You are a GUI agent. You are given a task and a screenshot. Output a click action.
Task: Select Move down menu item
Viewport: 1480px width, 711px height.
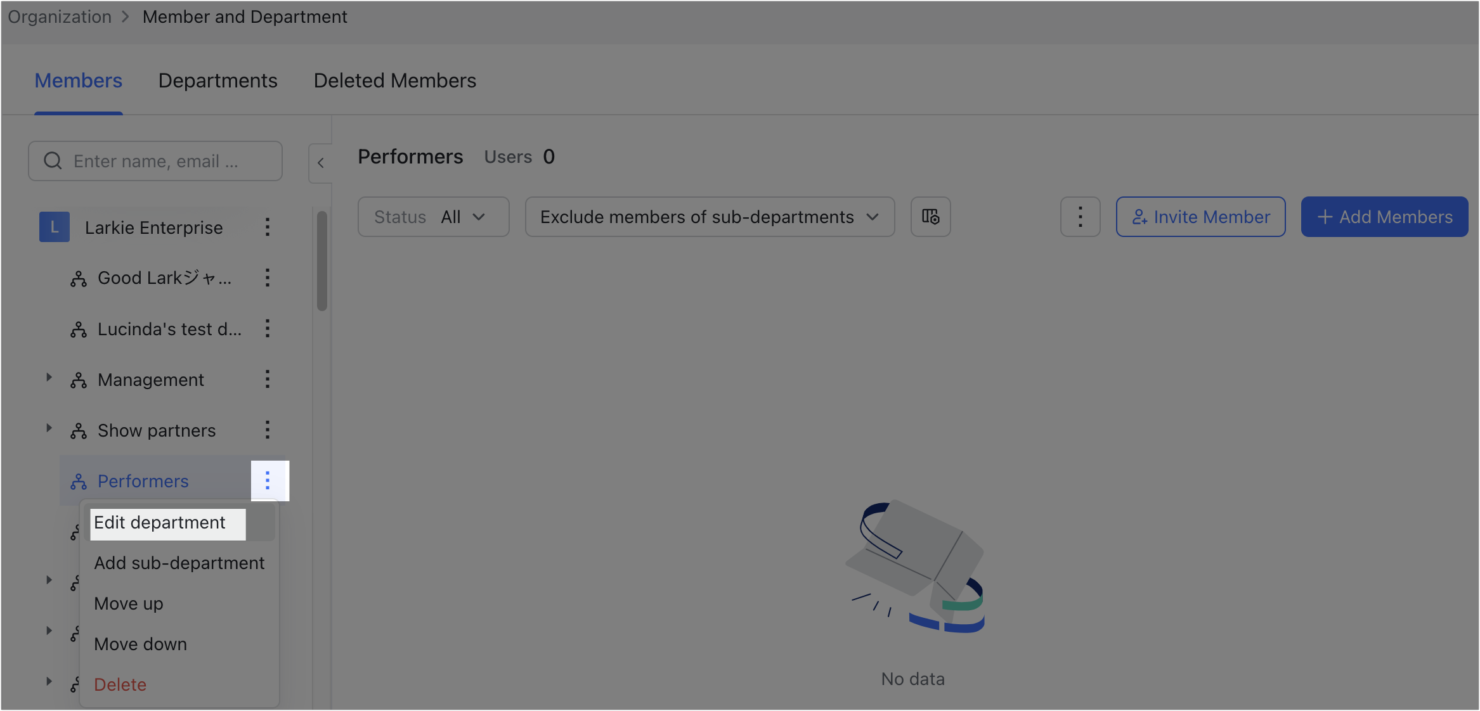click(179, 644)
